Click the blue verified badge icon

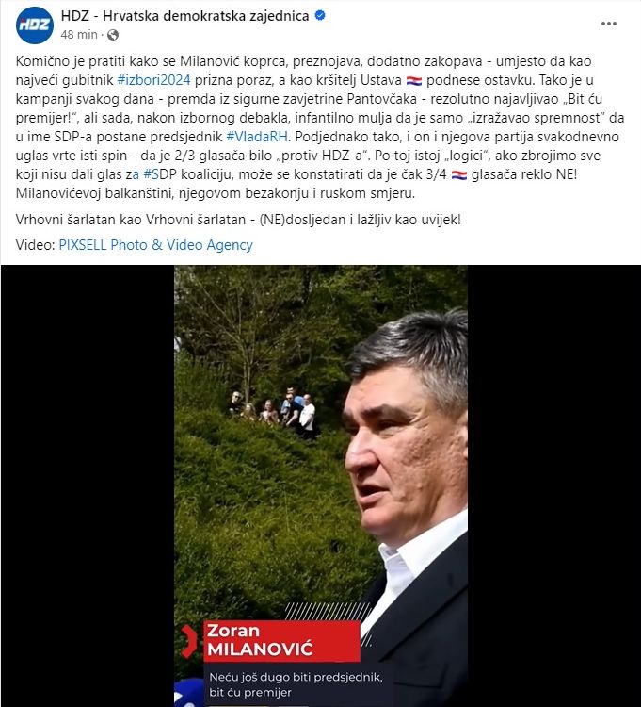[320, 16]
